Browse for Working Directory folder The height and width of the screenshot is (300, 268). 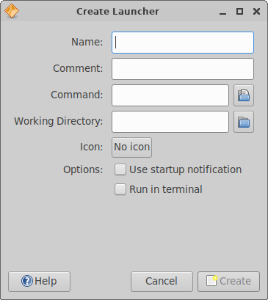[244, 122]
